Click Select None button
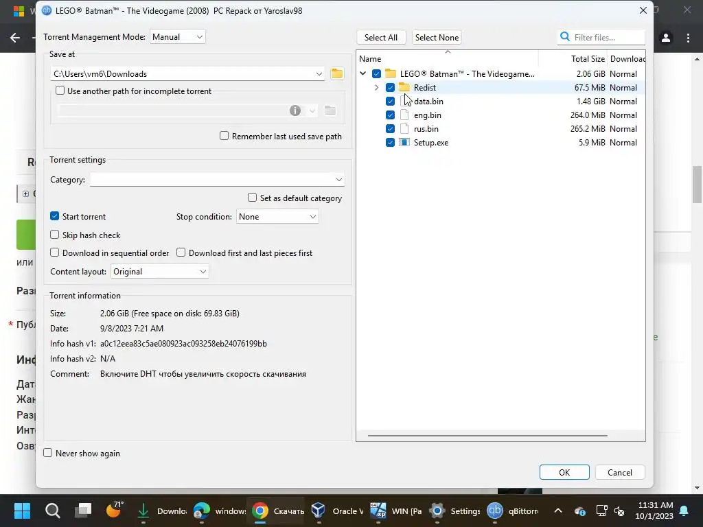This screenshot has width=703, height=527. [x=437, y=37]
